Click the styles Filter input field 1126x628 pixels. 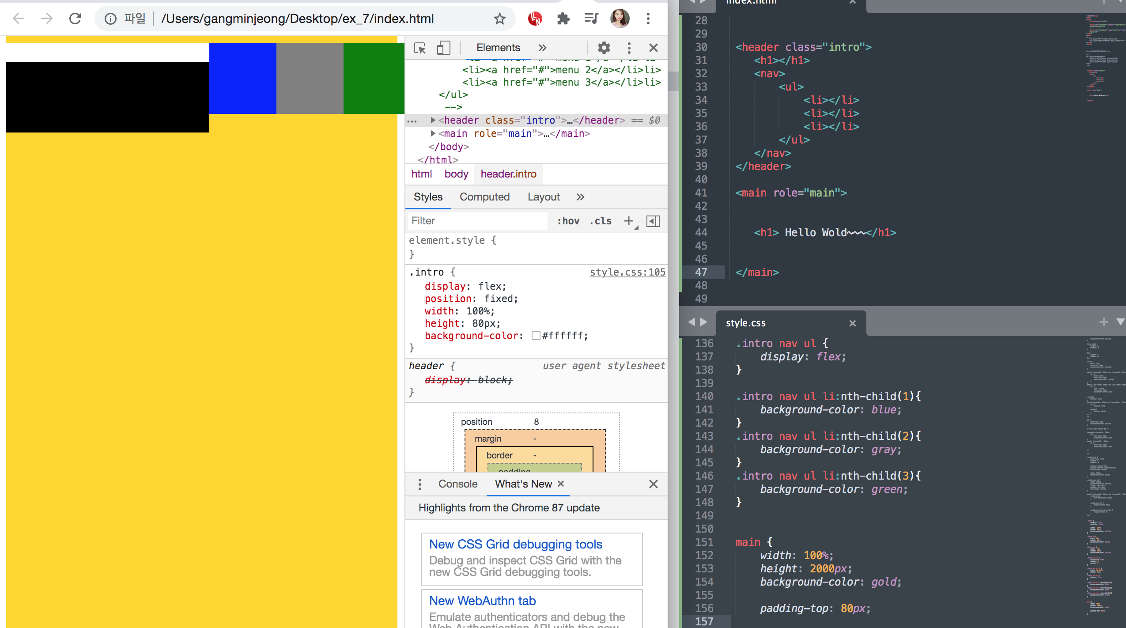tap(477, 221)
